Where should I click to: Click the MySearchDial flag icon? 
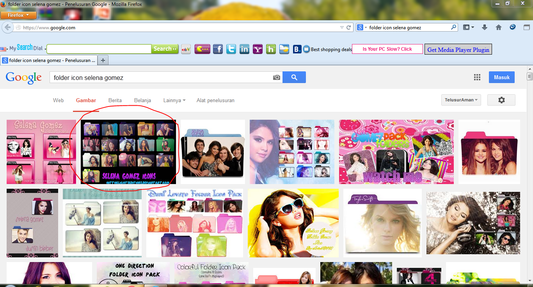4,49
